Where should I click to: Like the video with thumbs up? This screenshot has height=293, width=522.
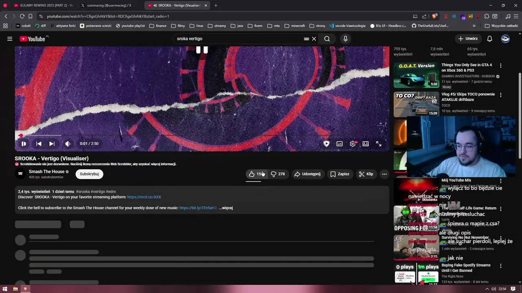coord(256,174)
